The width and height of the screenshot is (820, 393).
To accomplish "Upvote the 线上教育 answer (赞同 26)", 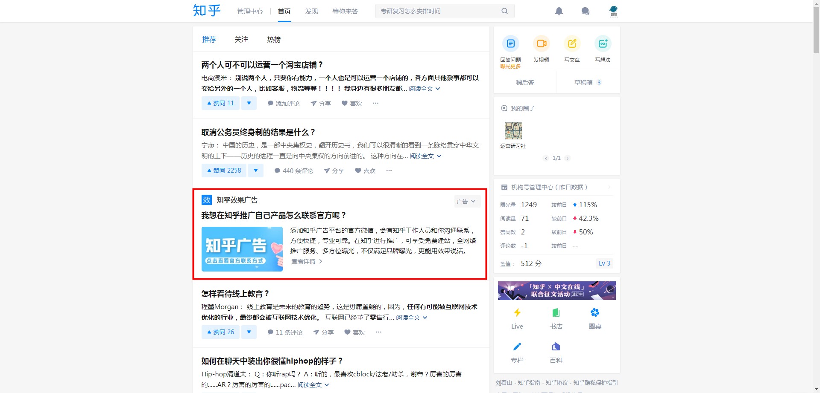I will pyautogui.click(x=220, y=332).
